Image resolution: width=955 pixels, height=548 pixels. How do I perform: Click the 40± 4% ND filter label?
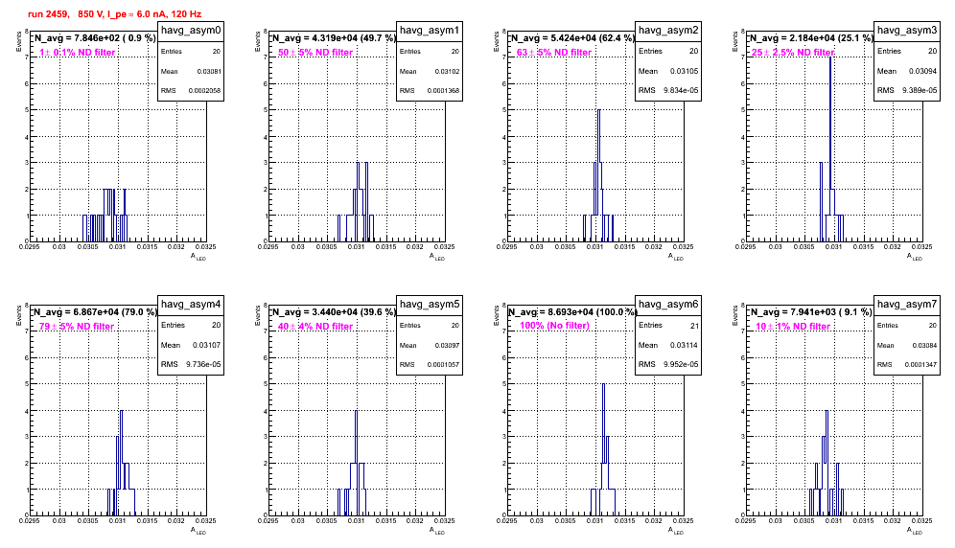(x=315, y=327)
